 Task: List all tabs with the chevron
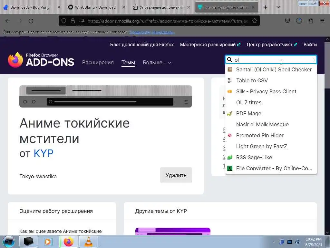pyautogui.click(x=278, y=7)
